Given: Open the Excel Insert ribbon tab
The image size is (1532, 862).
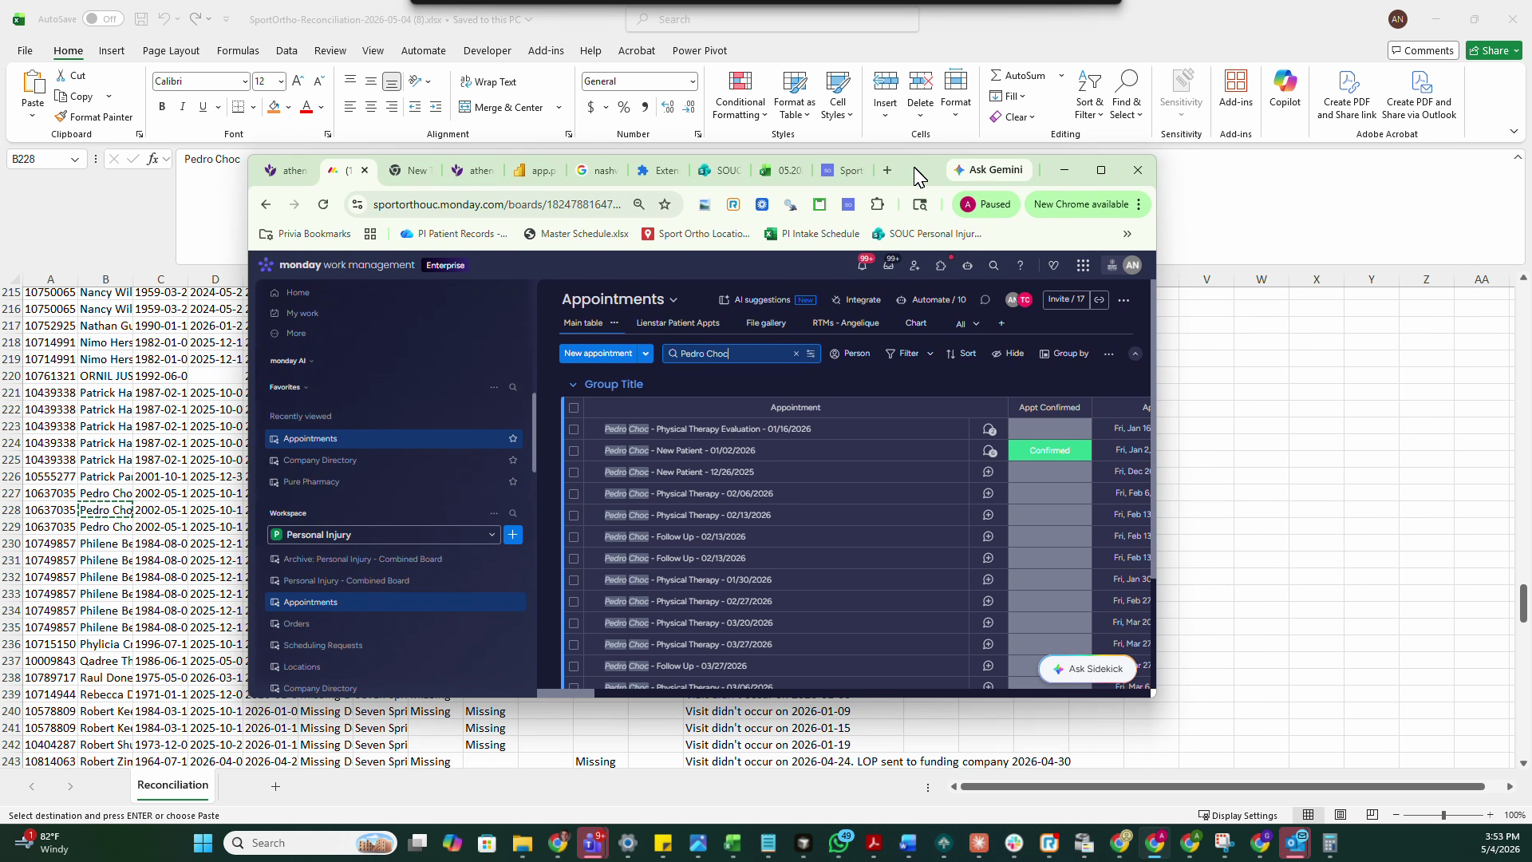Looking at the screenshot, I should (112, 50).
